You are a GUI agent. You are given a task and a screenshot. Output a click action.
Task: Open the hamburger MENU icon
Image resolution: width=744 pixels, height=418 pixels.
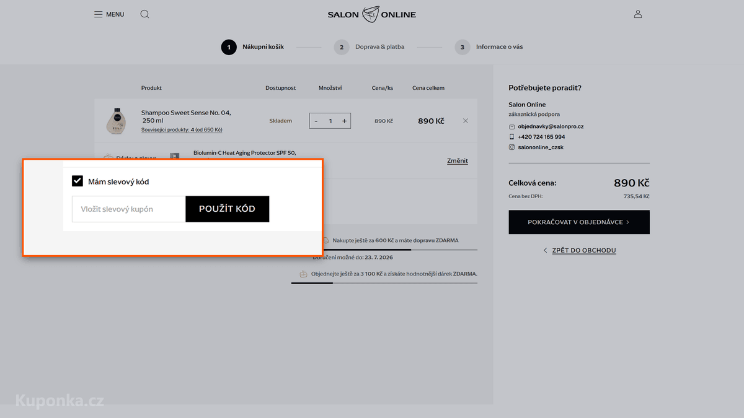click(99, 14)
